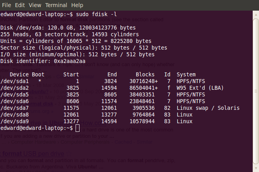Screen dimensions: 259x172
Task: Click the scrollbar down arrow
Action: [256, 168]
